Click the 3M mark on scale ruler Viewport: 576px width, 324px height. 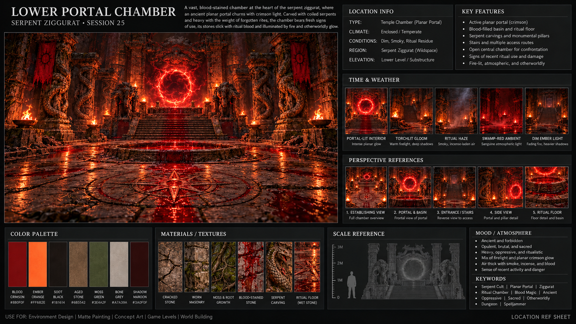coord(340,247)
